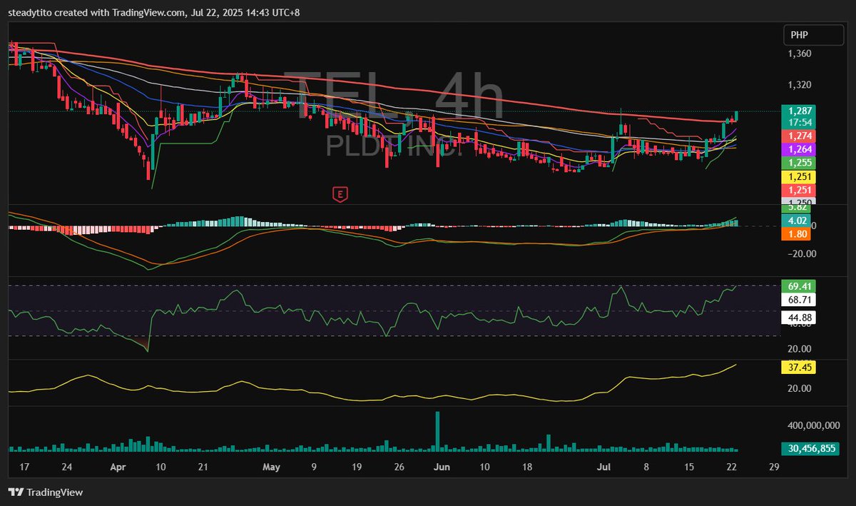Click the 44.88 RSI average label

798,317
